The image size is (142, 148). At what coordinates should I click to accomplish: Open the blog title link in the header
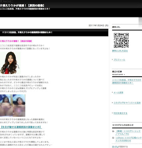click(22, 6)
